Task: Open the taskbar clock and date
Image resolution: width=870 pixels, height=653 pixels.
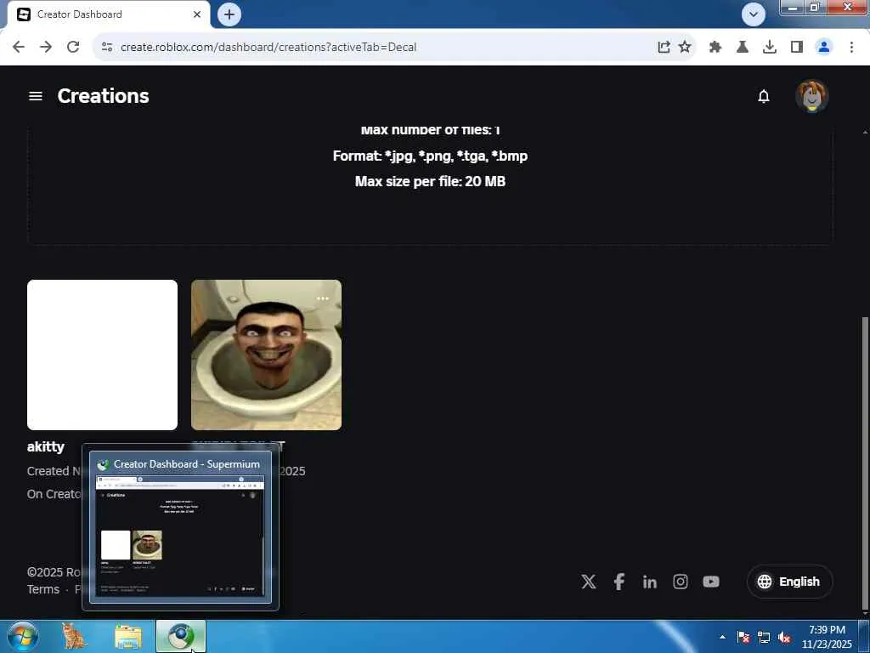Action: [827, 637]
